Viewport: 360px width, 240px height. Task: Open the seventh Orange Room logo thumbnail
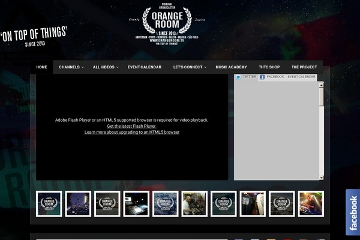point(224,204)
